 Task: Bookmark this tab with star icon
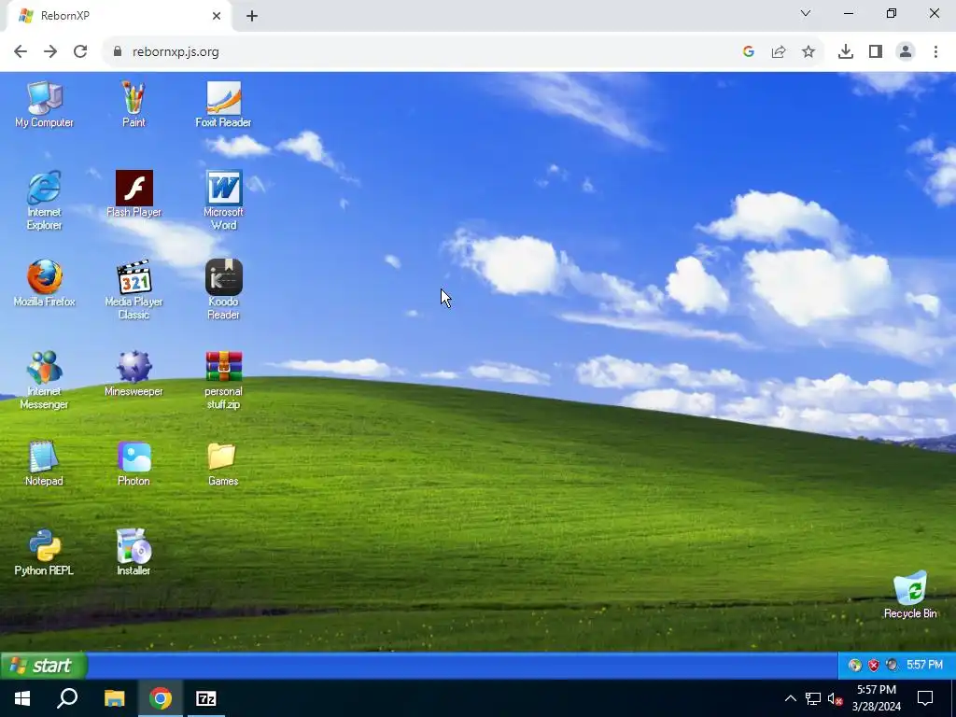pyautogui.click(x=808, y=52)
